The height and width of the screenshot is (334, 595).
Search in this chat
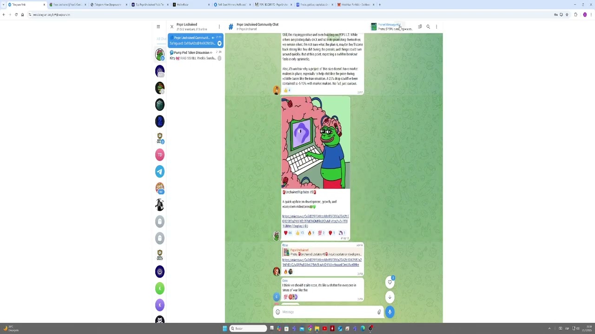click(x=428, y=27)
